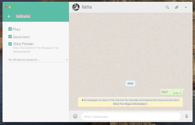Go back using the arrow icon
Viewport: 195px width, 125px height.
pos(9,16)
